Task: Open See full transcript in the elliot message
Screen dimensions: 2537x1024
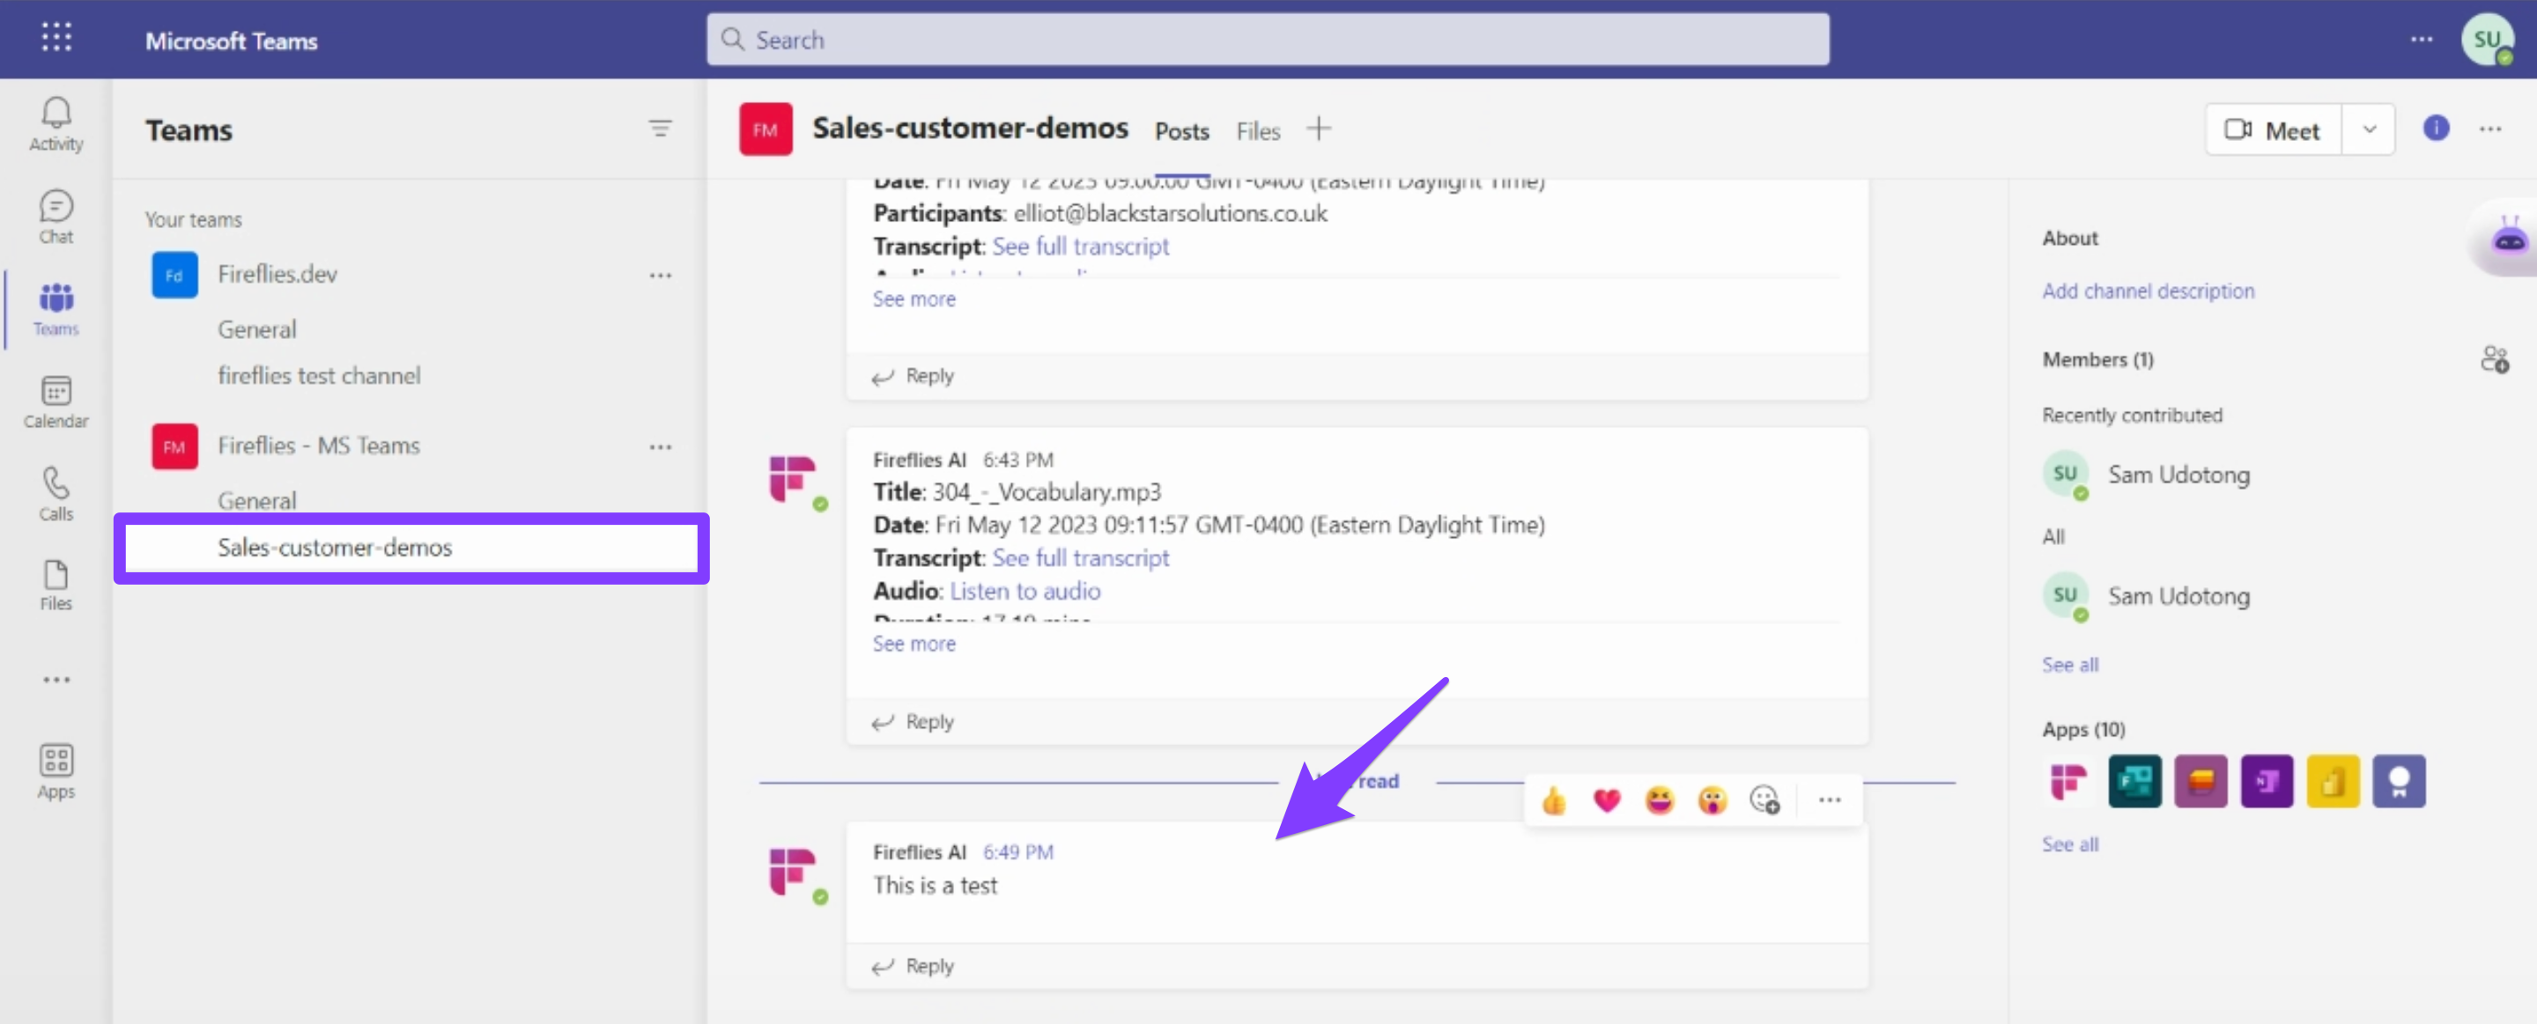Action: (1080, 247)
